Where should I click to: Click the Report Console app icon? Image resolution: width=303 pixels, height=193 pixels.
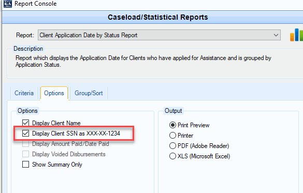point(8,4)
